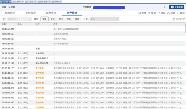Select the 交易 type filter

pos(53,19)
